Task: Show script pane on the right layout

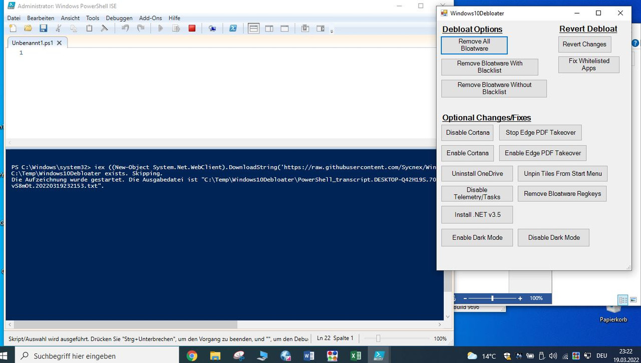Action: tap(269, 29)
